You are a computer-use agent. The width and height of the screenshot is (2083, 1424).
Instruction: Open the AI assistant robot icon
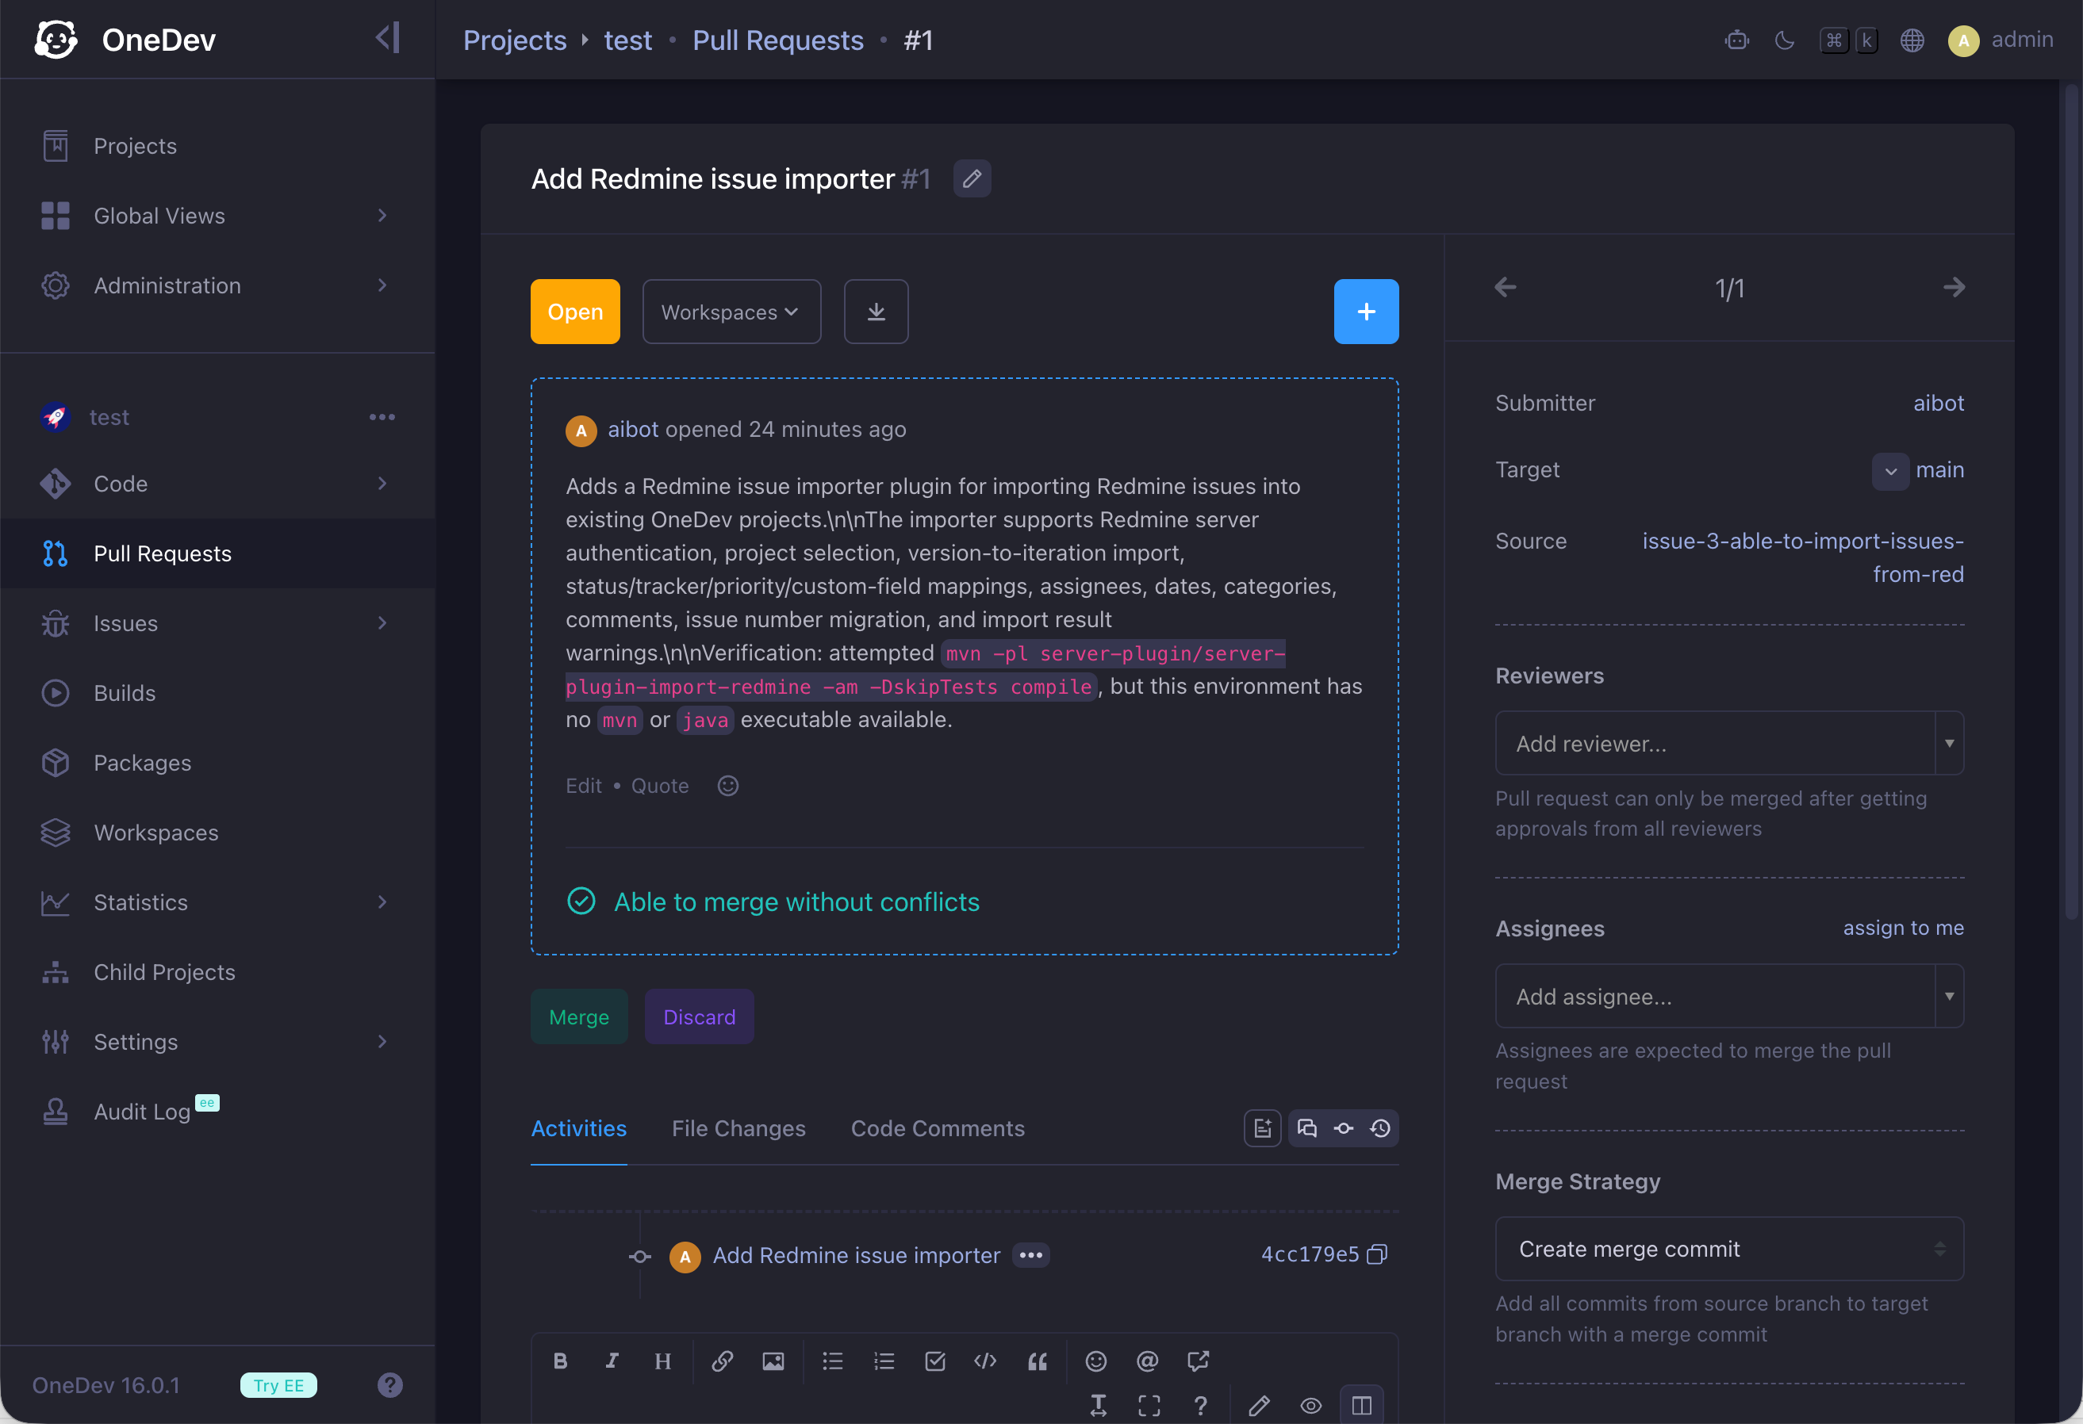tap(1737, 40)
